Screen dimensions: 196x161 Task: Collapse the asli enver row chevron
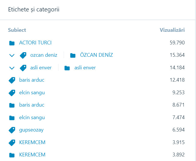click(x=12, y=68)
